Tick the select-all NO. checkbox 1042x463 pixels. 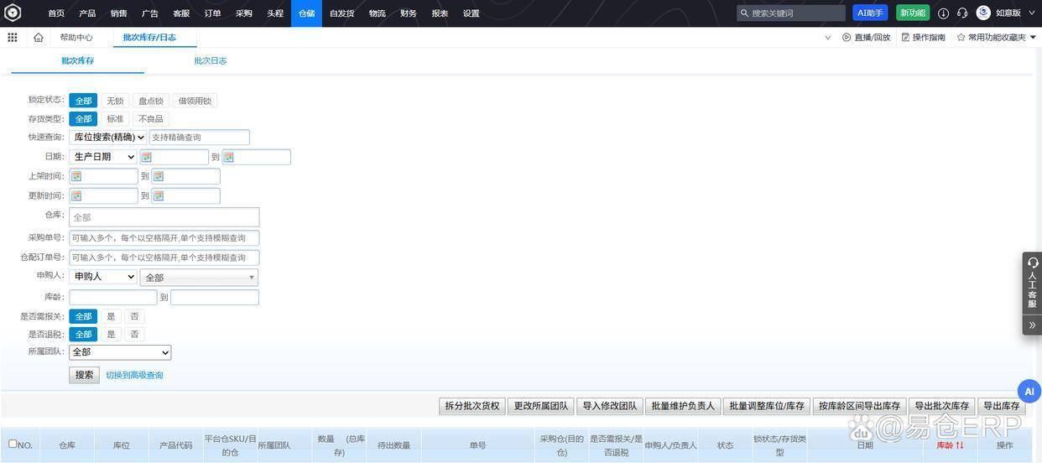point(13,444)
